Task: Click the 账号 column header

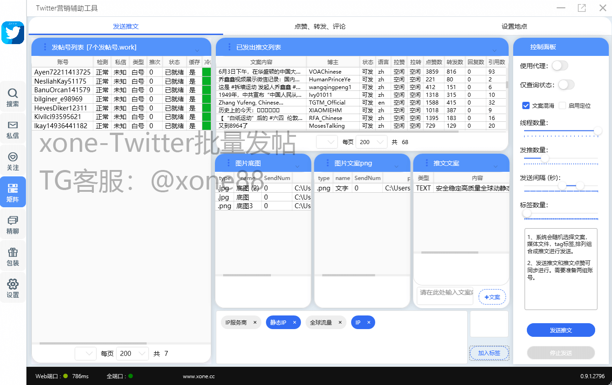Action: (63, 62)
